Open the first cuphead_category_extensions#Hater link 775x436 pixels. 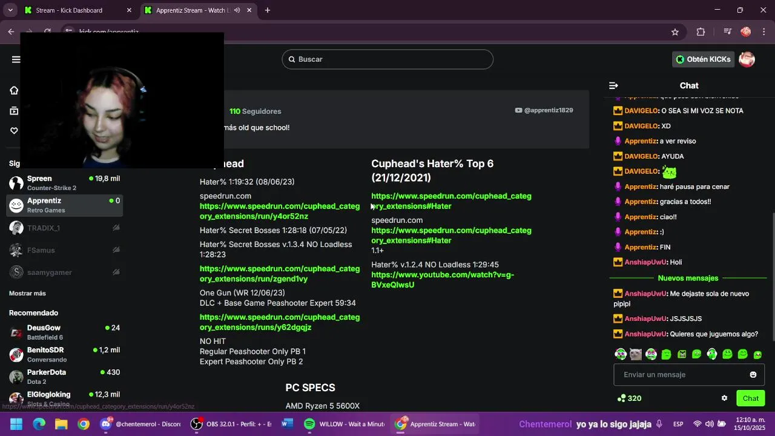pos(451,201)
